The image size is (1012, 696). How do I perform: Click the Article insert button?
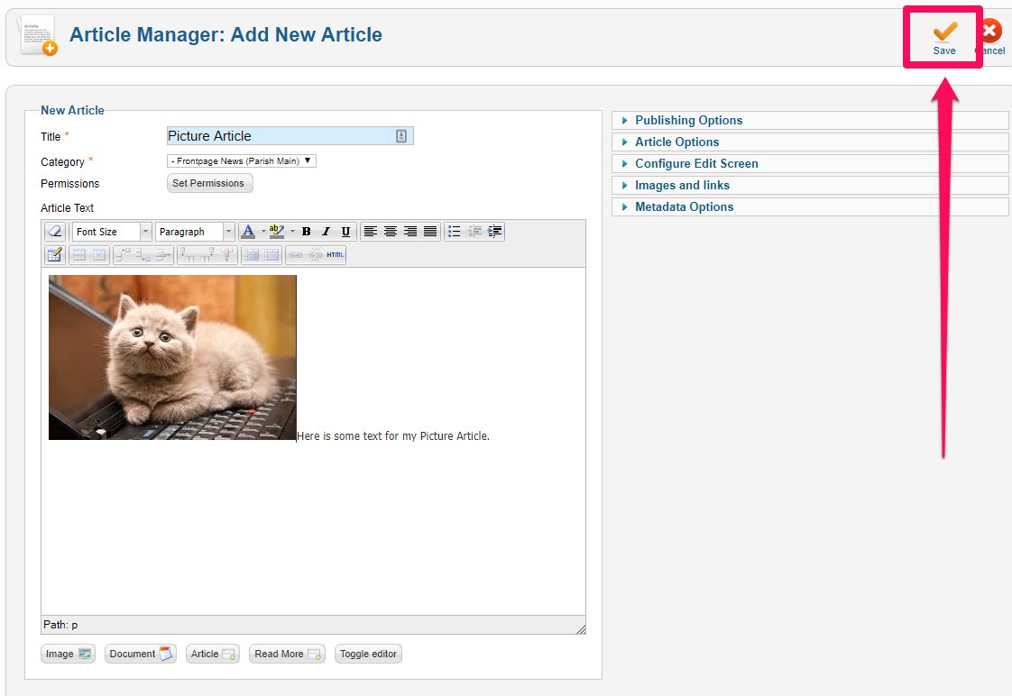point(212,654)
